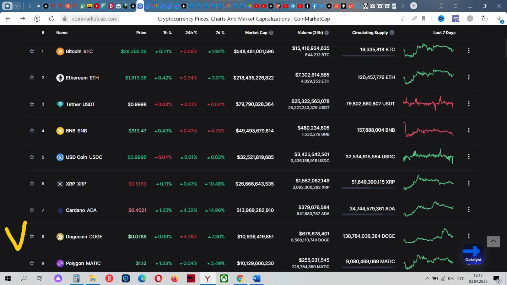
Task: Open the Catalyst floating widget
Action: [473, 254]
